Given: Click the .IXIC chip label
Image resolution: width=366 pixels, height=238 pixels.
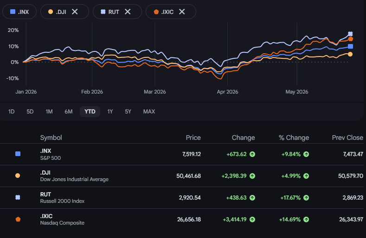Looking at the screenshot, I should tap(167, 12).
